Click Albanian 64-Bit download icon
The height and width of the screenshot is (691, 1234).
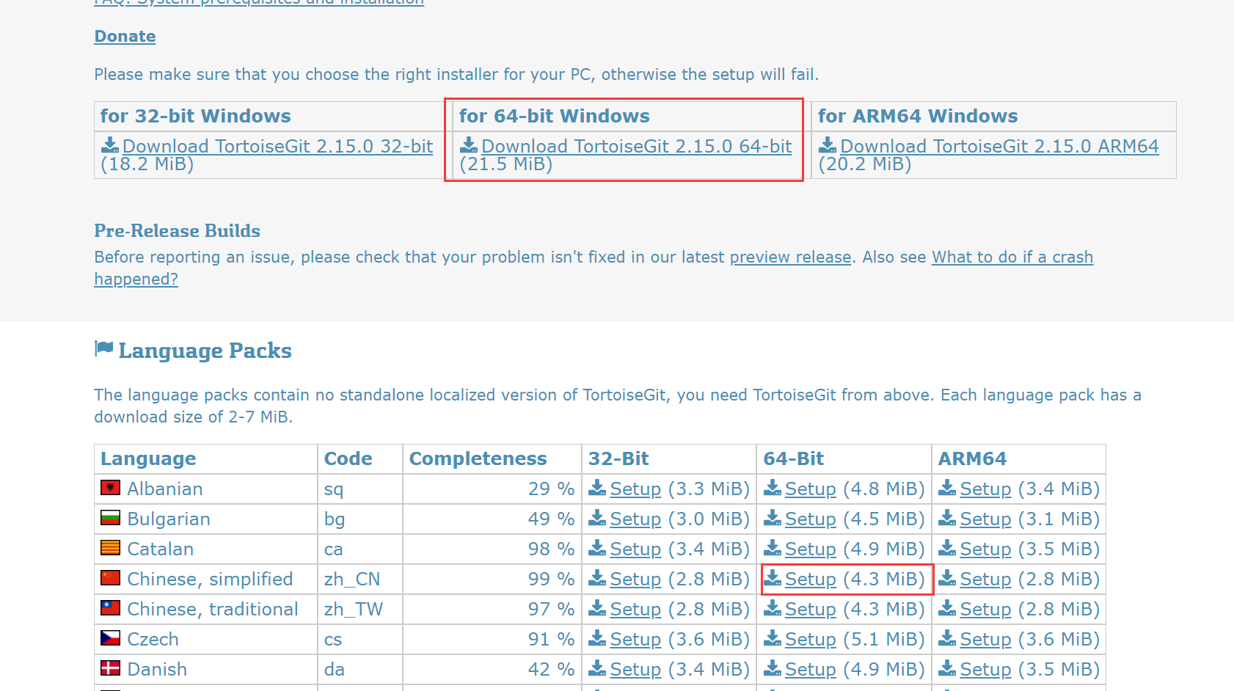point(773,488)
